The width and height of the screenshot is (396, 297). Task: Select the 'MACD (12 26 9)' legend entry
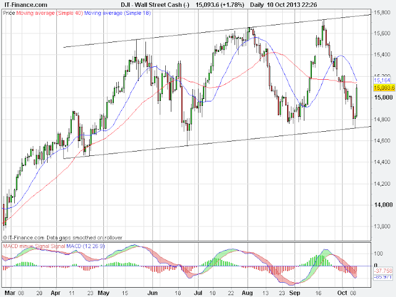(x=85, y=246)
